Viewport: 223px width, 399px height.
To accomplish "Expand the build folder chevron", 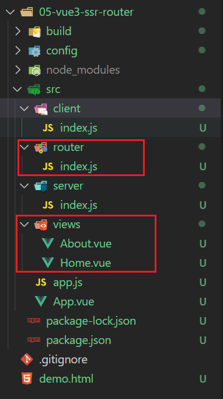I will click(18, 31).
